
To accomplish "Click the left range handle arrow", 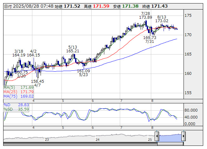I will tap(157, 136).
